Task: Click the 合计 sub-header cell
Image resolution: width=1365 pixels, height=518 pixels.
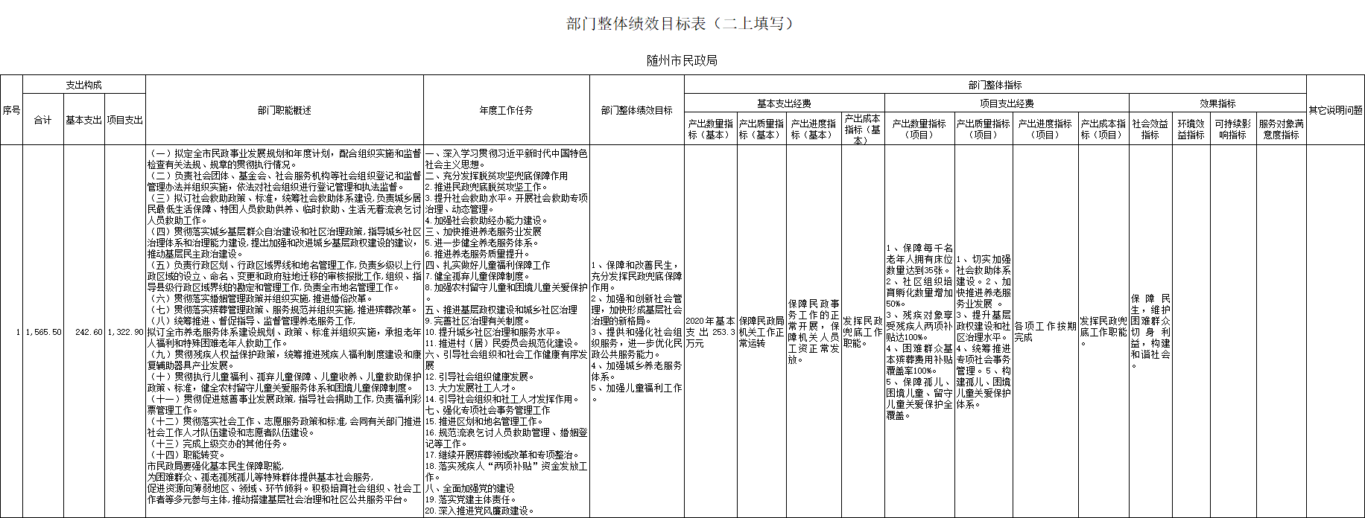Action: click(43, 120)
